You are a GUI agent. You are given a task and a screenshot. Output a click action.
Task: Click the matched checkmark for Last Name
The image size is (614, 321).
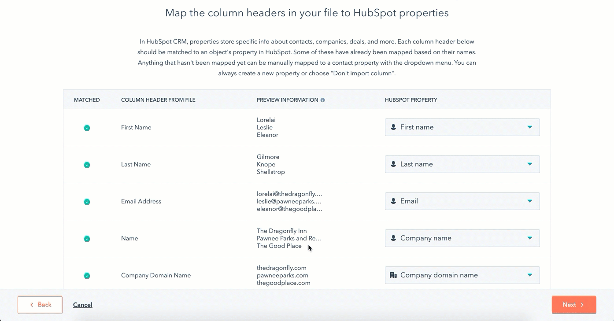point(87,165)
